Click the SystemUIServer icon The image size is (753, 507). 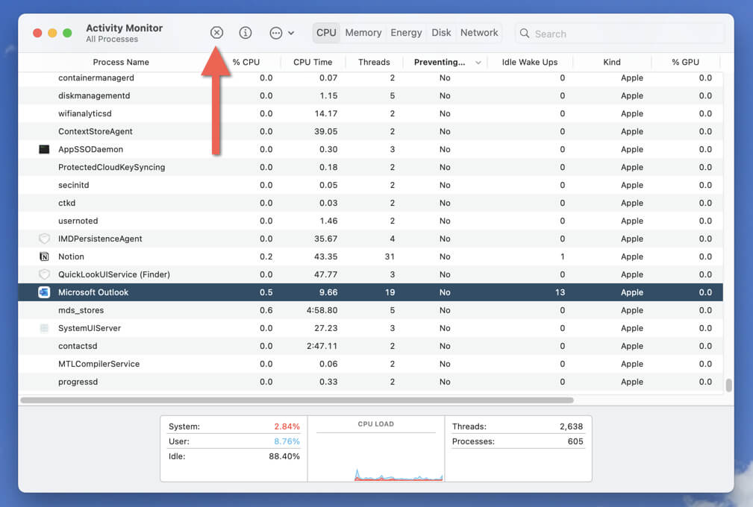point(44,328)
